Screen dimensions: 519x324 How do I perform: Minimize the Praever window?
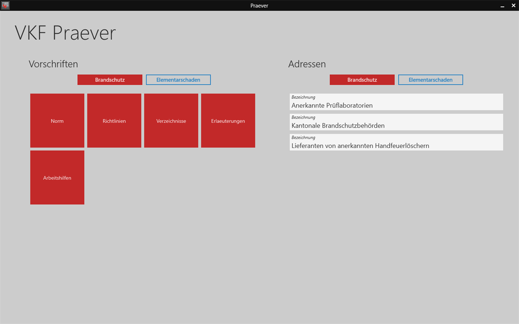(x=502, y=6)
